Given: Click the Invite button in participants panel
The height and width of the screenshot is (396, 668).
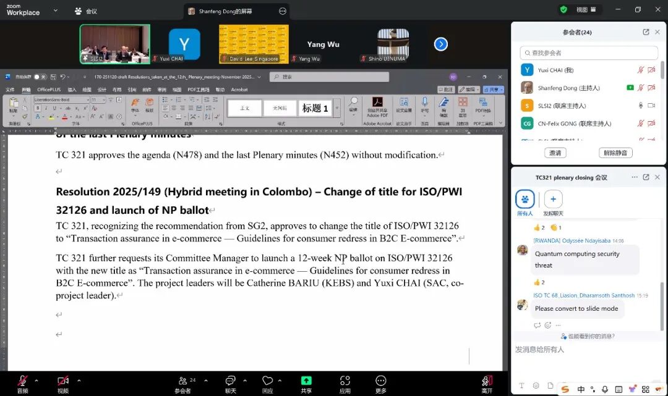Looking at the screenshot, I should (555, 153).
